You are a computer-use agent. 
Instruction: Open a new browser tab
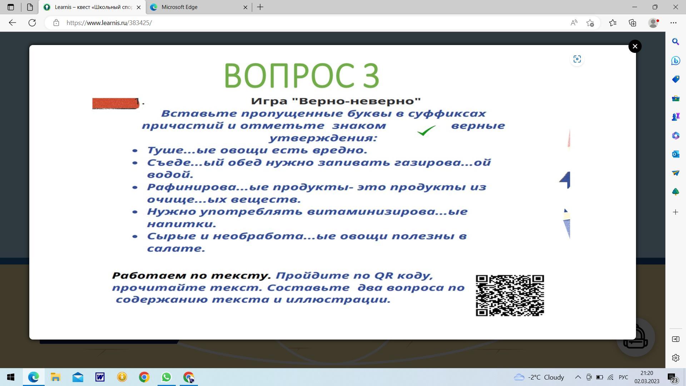260,7
